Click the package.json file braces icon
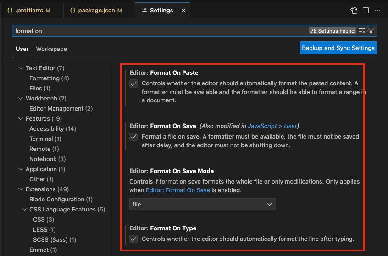This screenshot has height=256, width=388. pyautogui.click(x=72, y=10)
